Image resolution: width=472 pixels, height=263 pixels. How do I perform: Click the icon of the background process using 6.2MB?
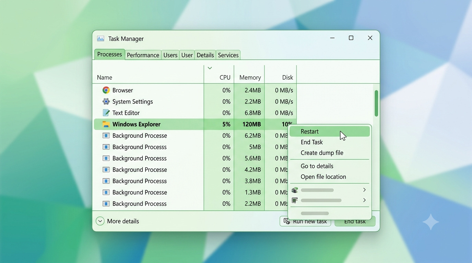pyautogui.click(x=106, y=135)
